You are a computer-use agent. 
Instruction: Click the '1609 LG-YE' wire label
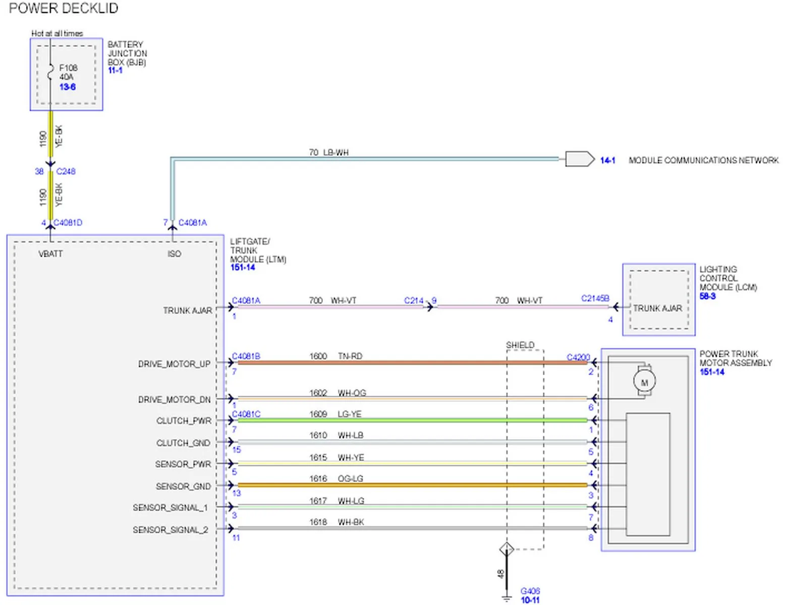coord(335,414)
